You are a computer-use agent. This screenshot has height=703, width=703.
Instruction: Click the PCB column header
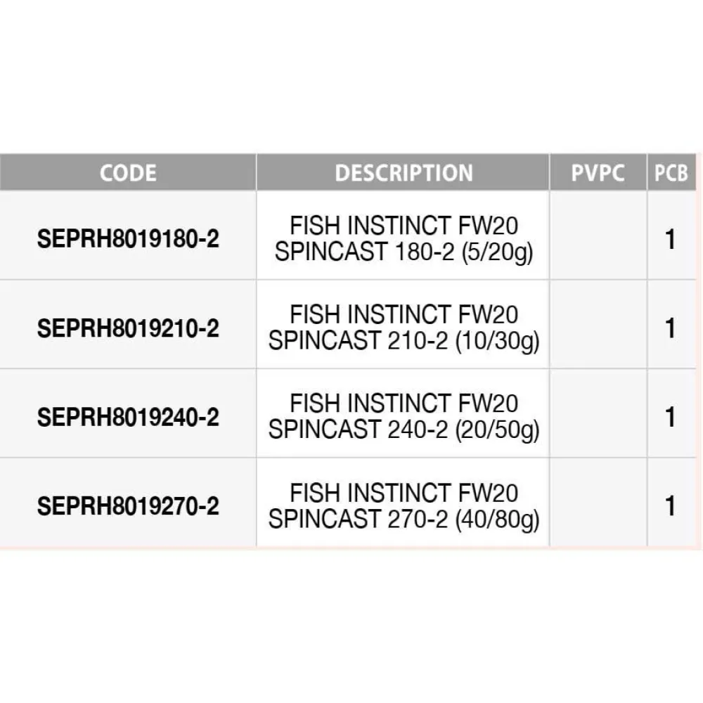pyautogui.click(x=671, y=173)
